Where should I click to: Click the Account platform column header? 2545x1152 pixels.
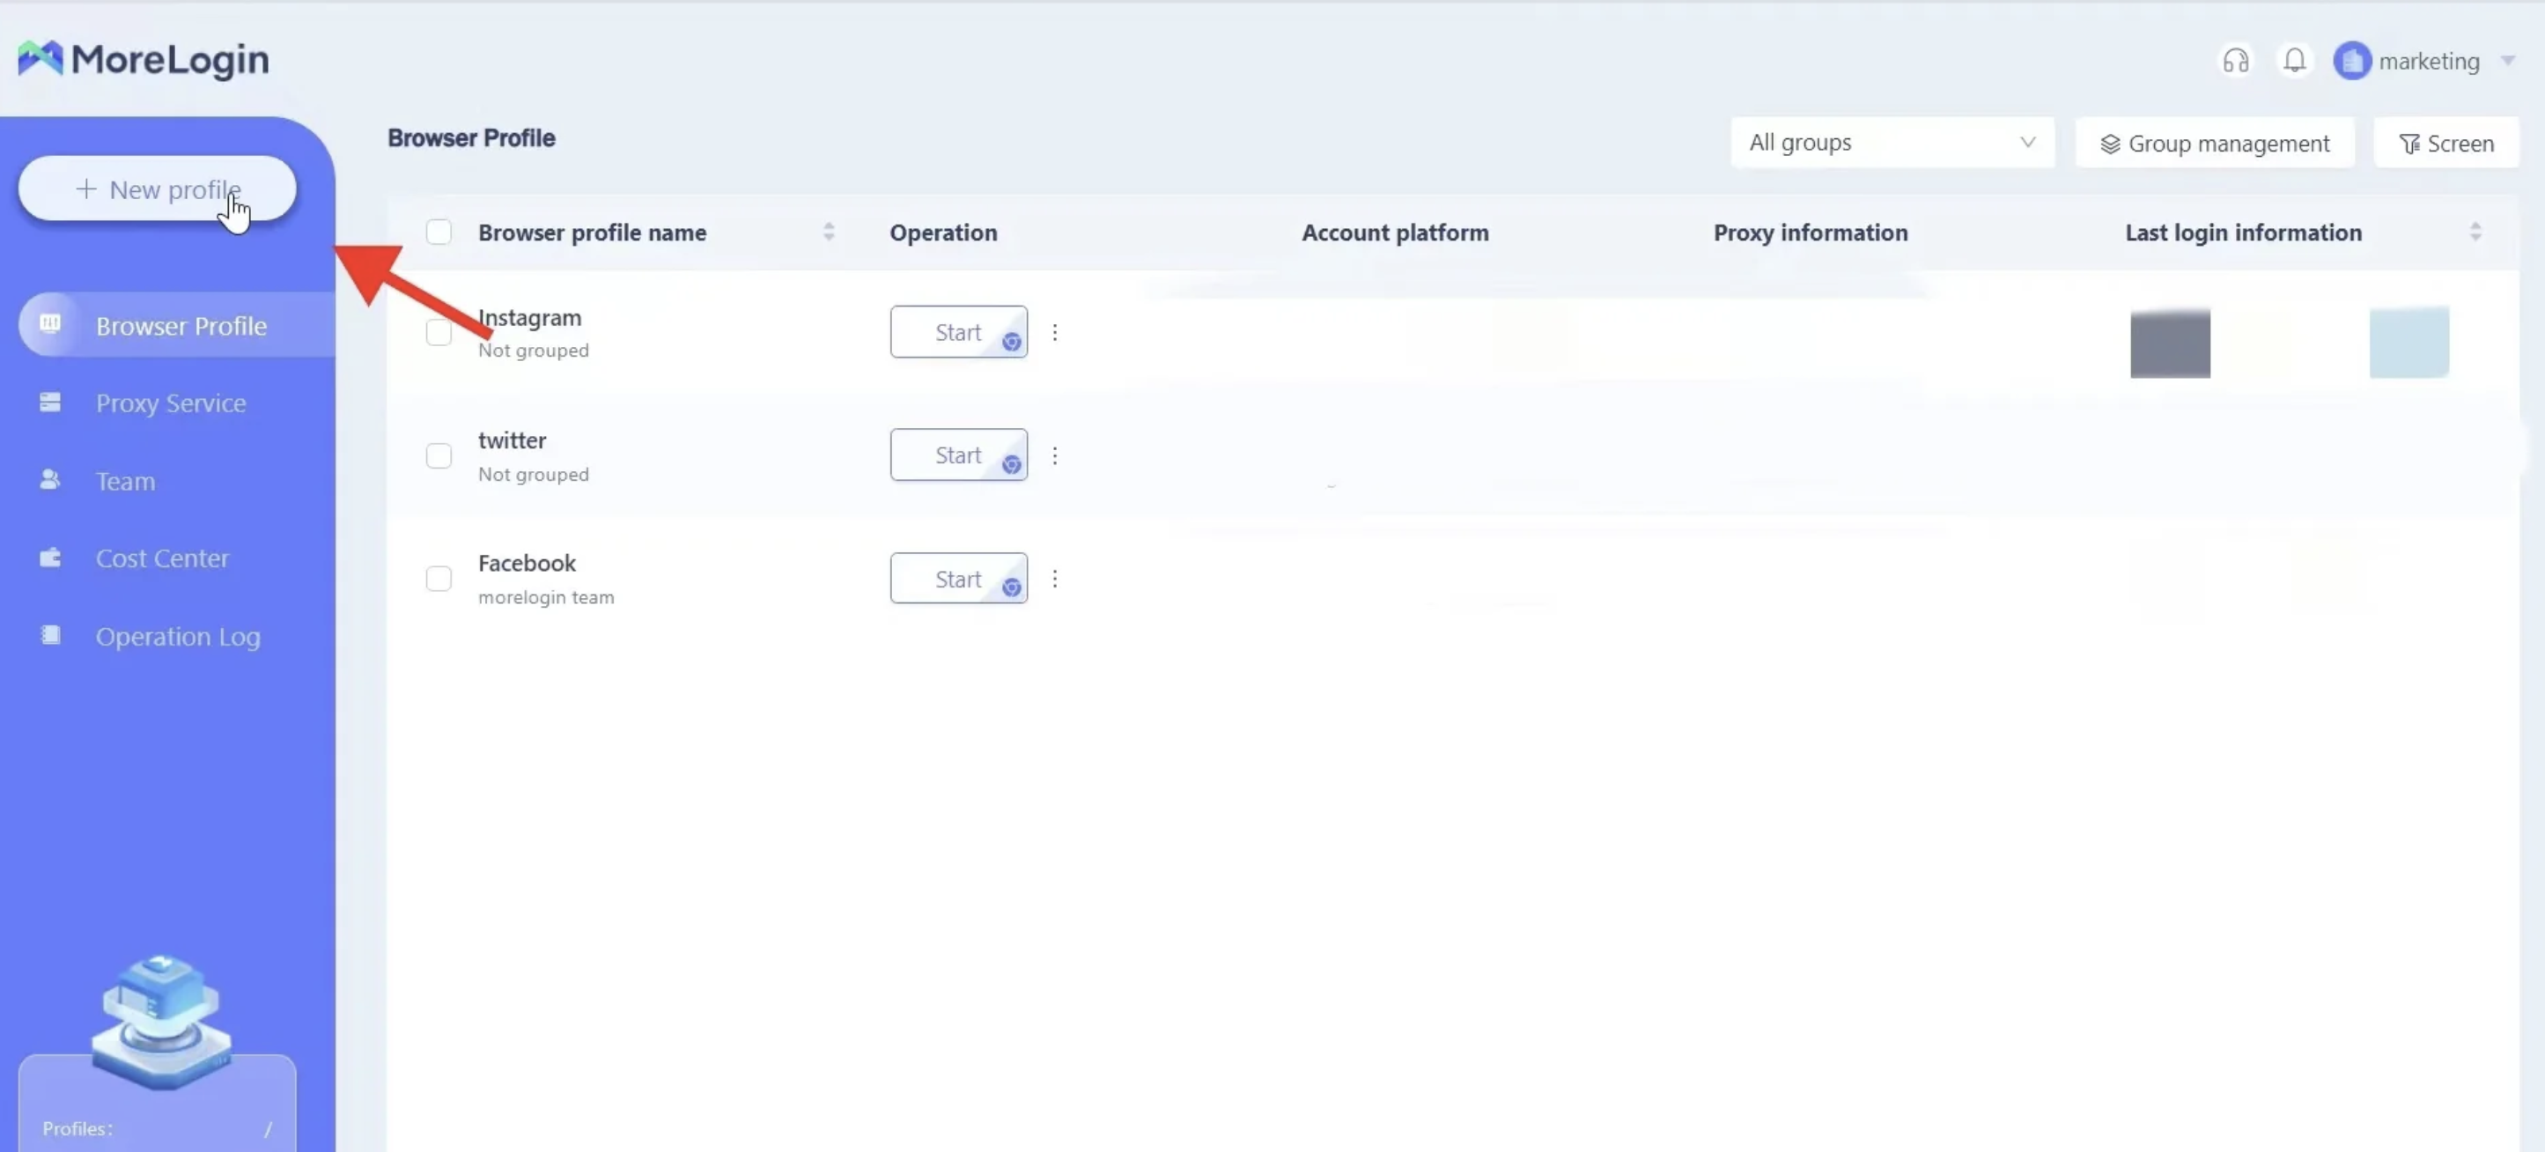click(x=1394, y=233)
